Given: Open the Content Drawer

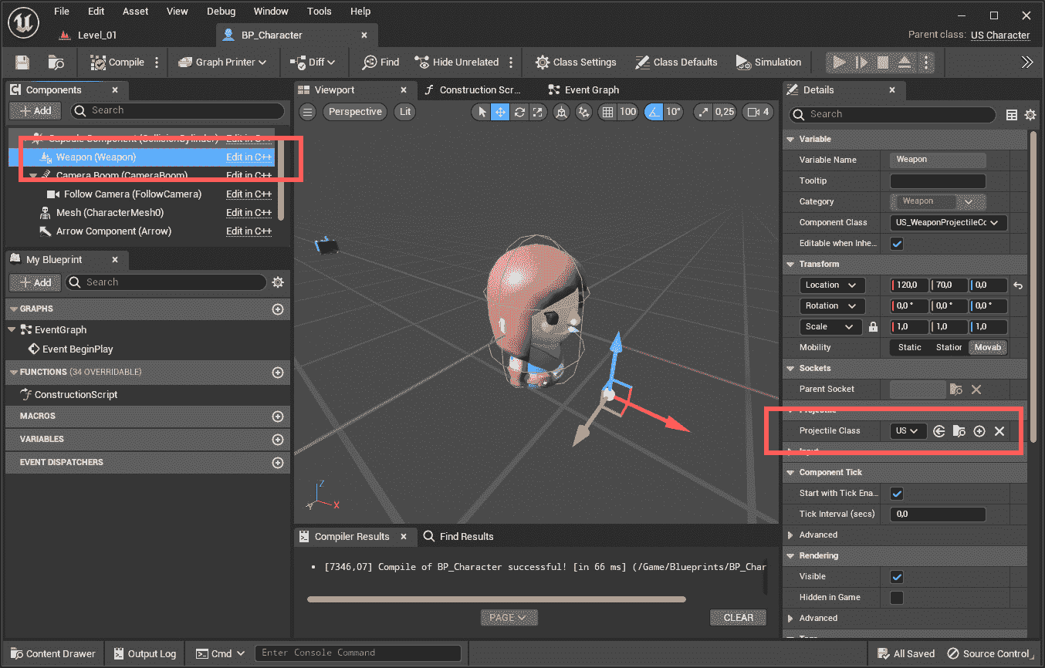Looking at the screenshot, I should point(52,653).
